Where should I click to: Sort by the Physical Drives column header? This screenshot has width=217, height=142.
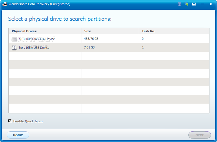tap(45, 31)
